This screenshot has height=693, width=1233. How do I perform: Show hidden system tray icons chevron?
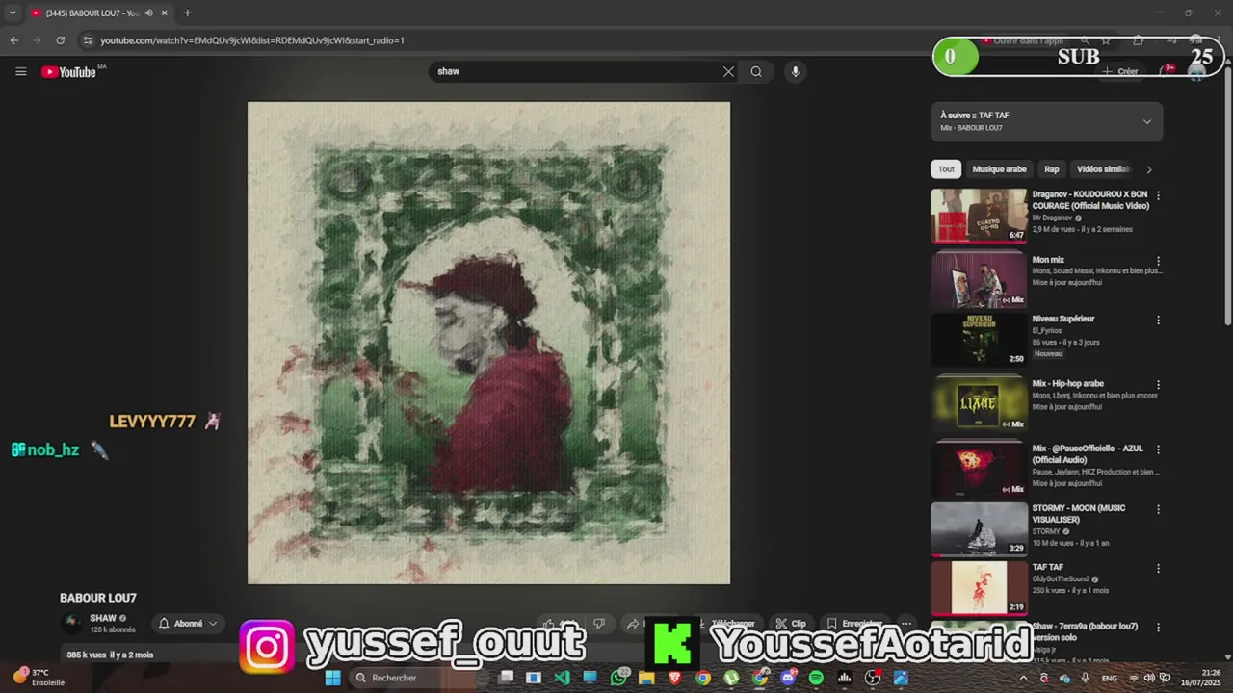point(1023,678)
